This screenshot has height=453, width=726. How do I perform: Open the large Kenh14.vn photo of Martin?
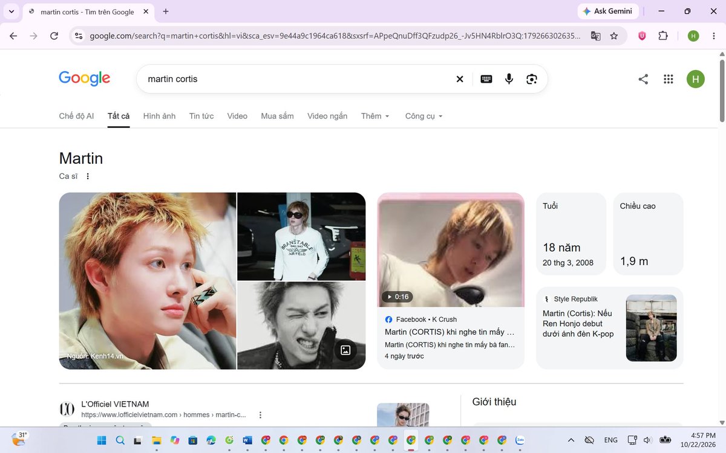pos(148,281)
